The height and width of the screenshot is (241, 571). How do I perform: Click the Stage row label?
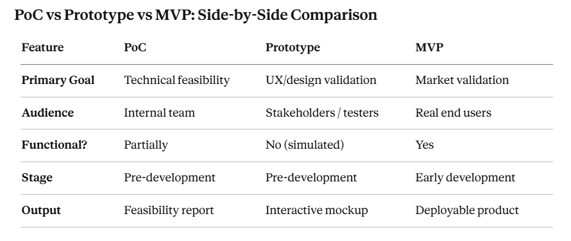(37, 178)
